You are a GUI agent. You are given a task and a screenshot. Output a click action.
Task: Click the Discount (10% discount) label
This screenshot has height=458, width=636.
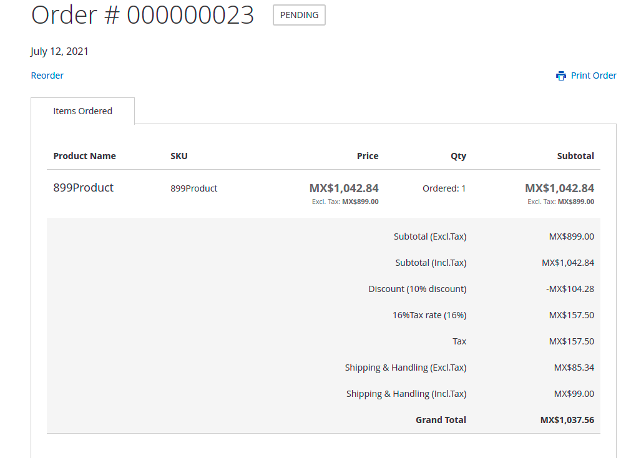418,288
